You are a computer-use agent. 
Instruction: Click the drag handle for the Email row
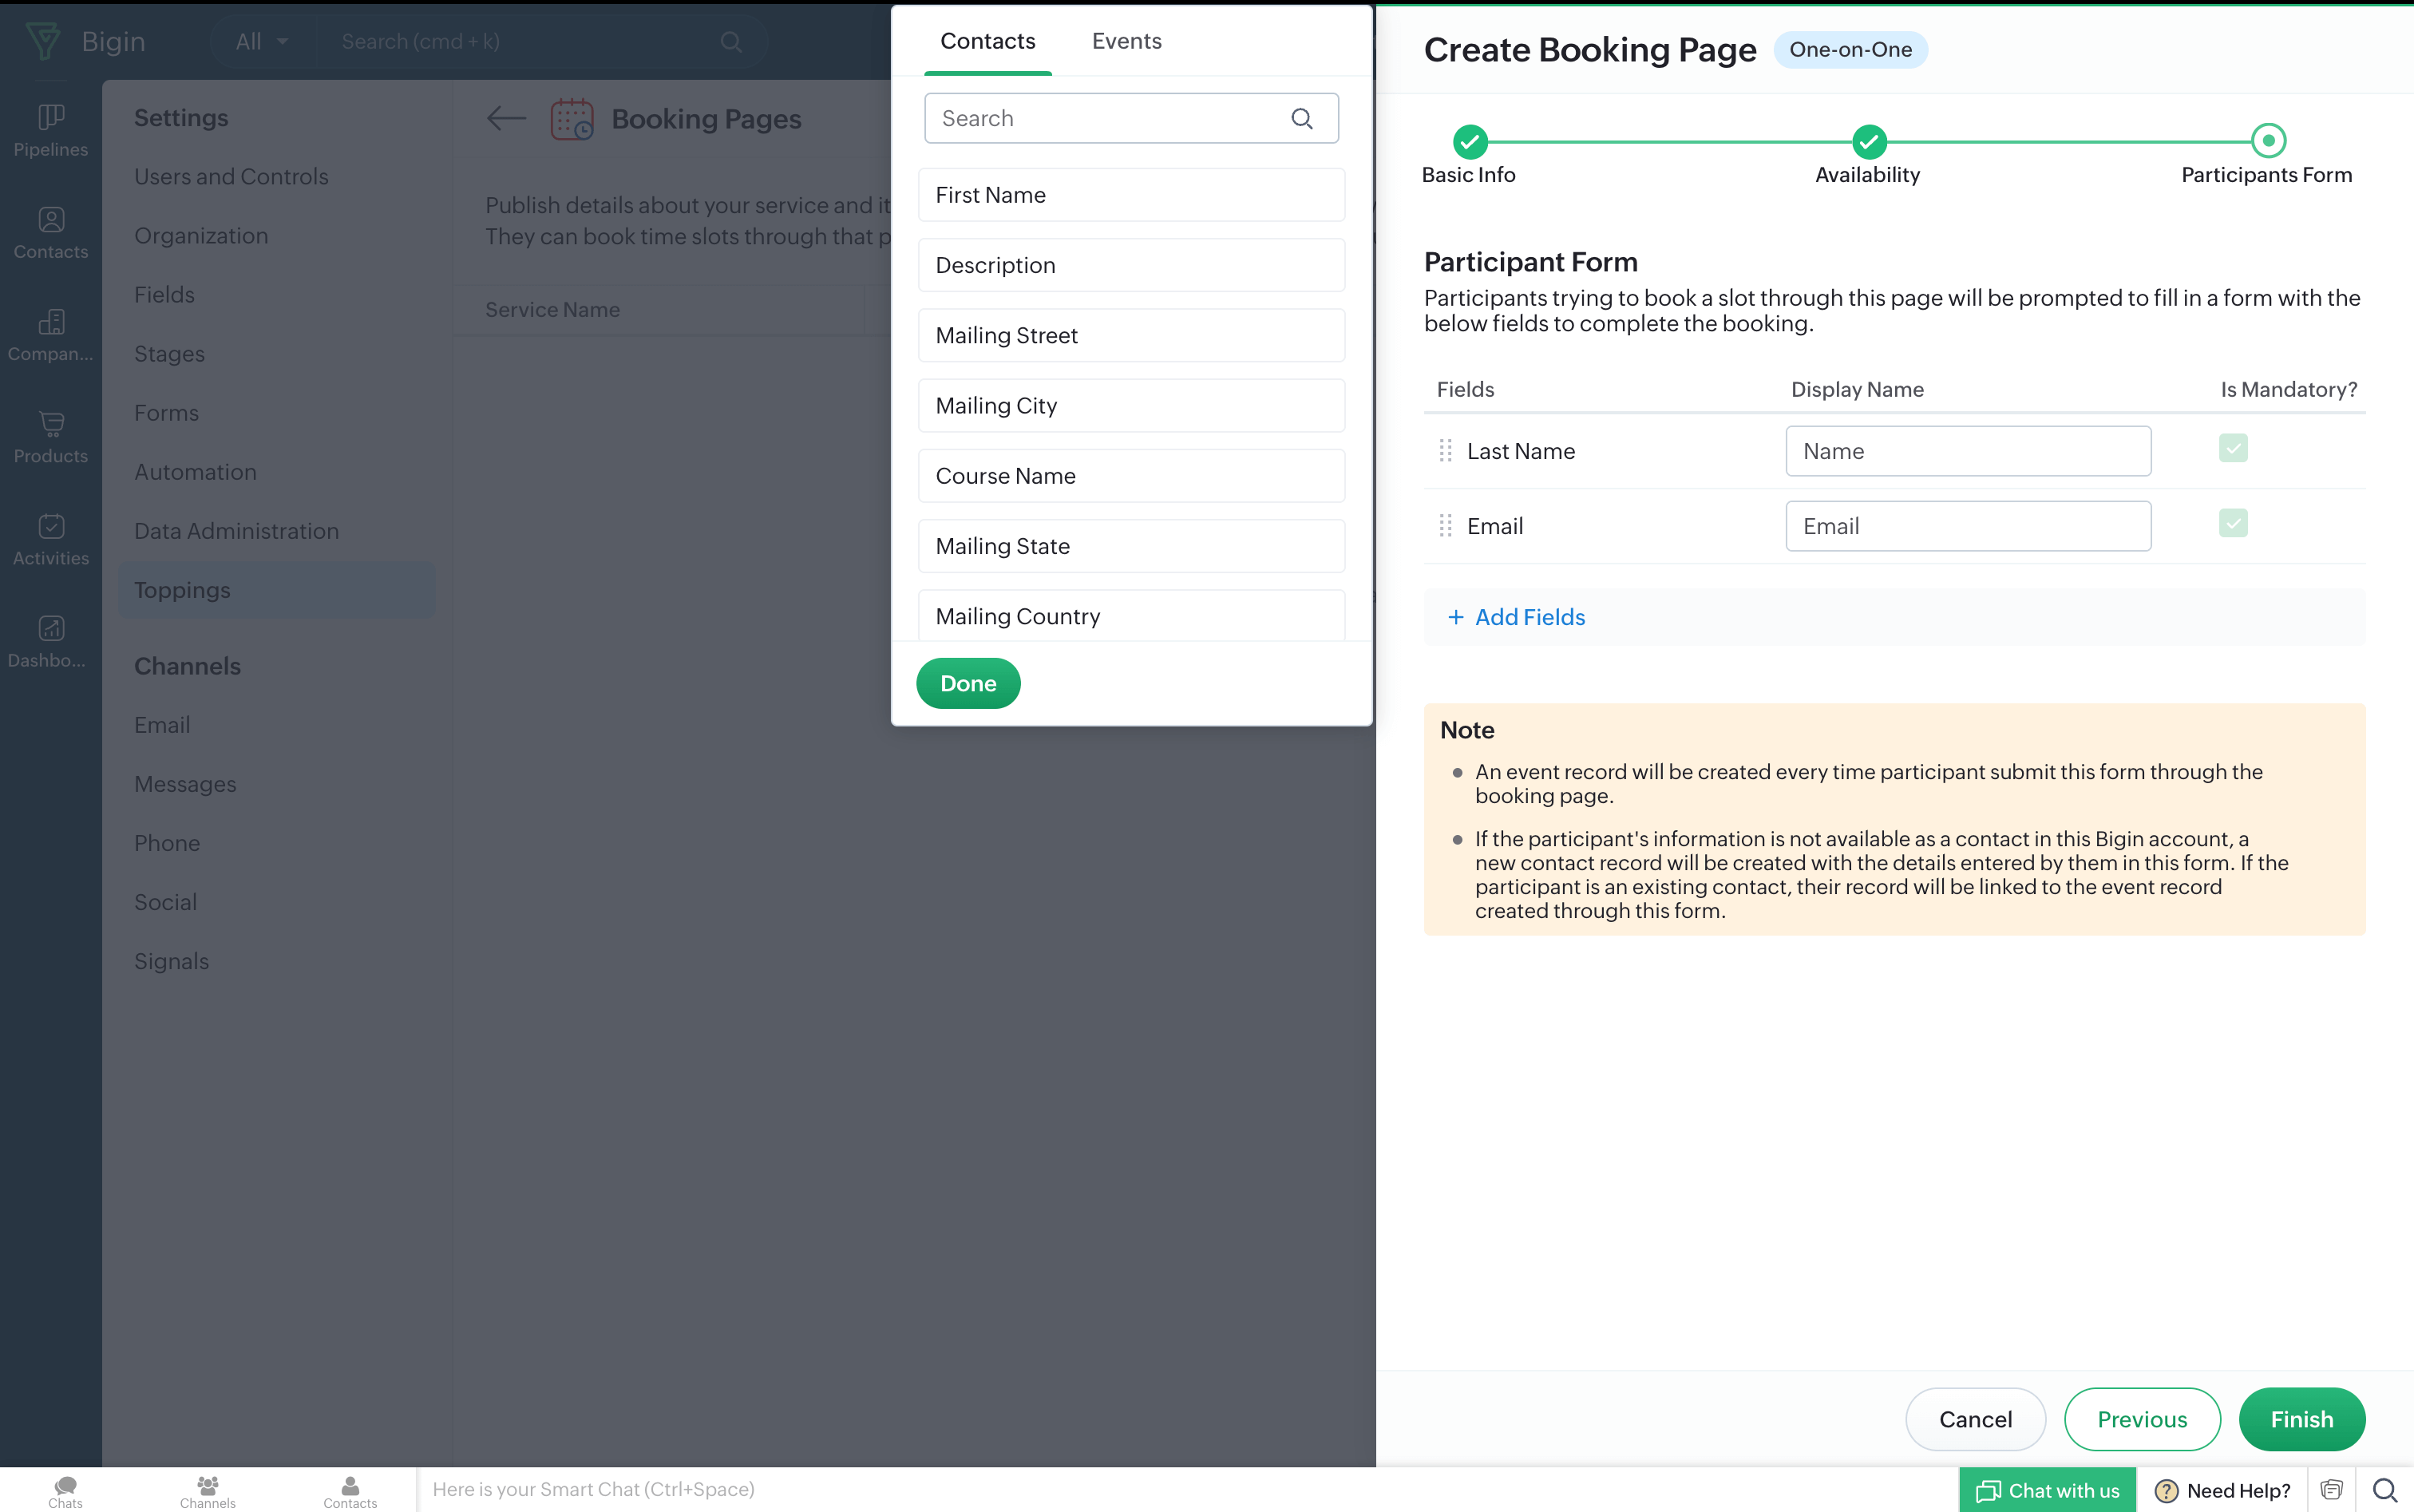[1445, 526]
